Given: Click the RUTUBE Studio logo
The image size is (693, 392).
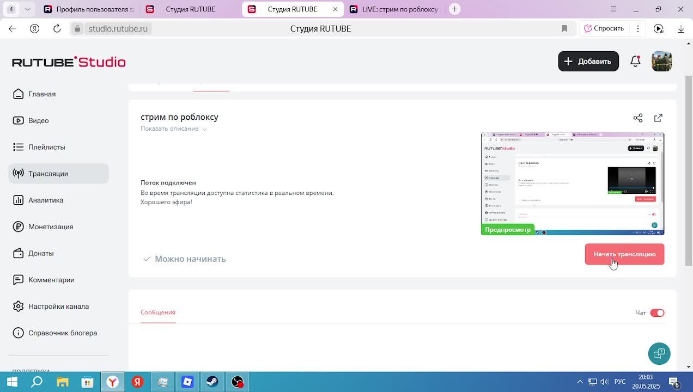Looking at the screenshot, I should 69,62.
